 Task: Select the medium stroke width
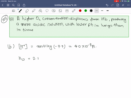pyautogui.click(x=102, y=11)
